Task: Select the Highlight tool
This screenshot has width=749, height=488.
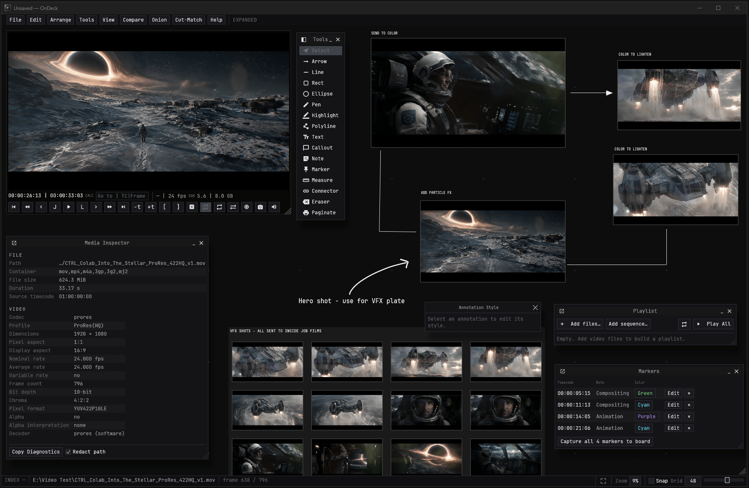Action: coord(321,115)
